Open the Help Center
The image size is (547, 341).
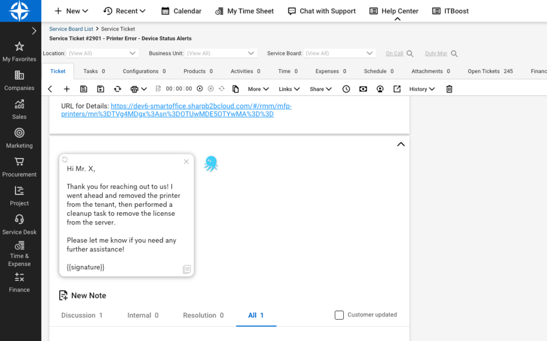click(394, 11)
